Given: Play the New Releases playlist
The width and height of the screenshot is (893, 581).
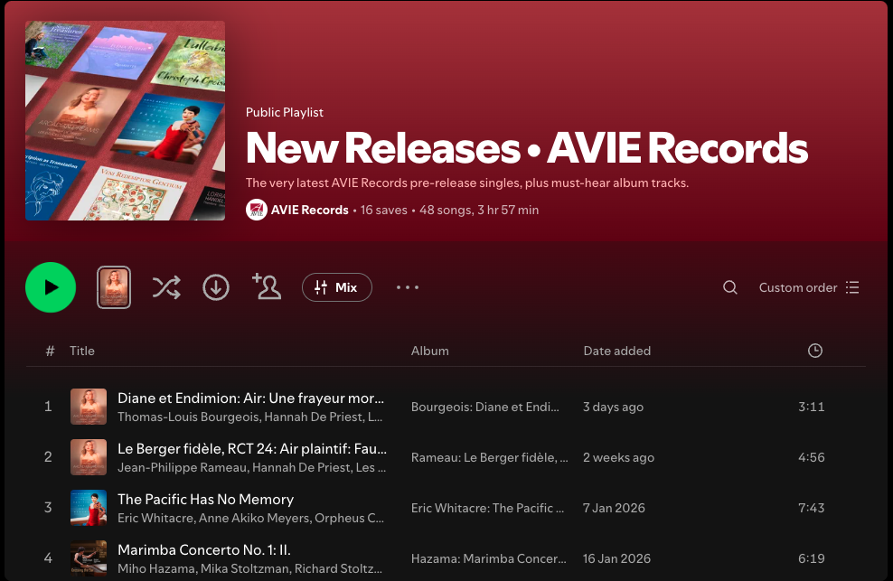Looking at the screenshot, I should pos(51,287).
